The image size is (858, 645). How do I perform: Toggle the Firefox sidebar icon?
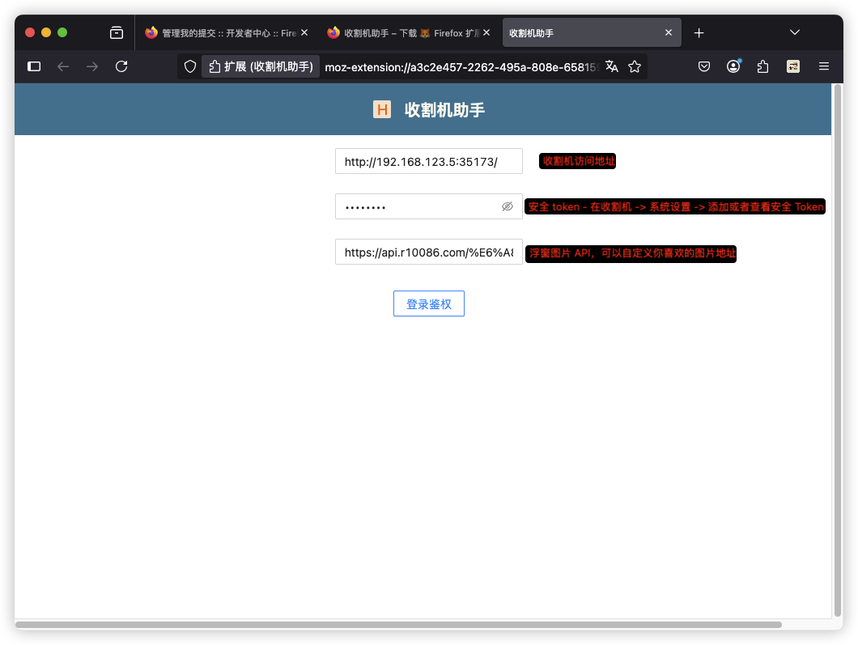(x=34, y=66)
